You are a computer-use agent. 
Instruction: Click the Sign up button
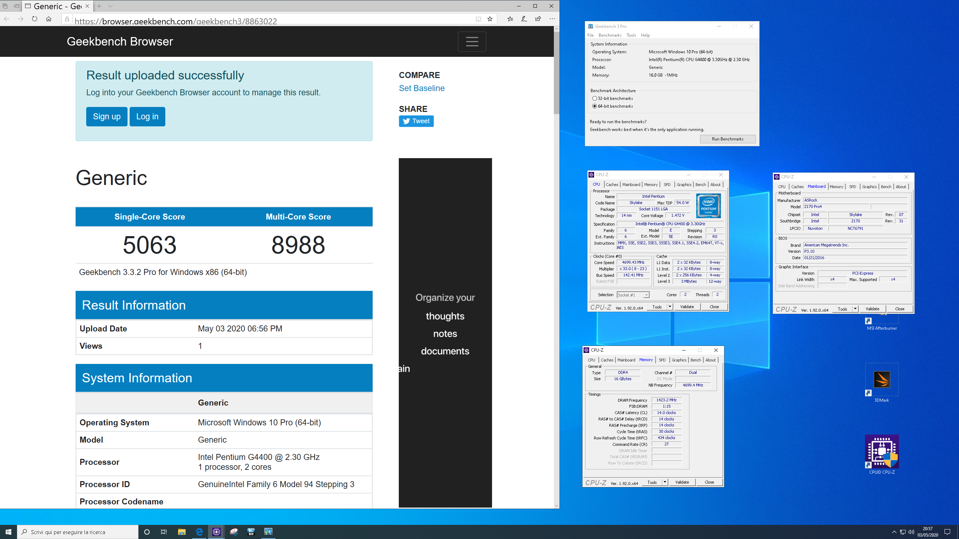(106, 116)
